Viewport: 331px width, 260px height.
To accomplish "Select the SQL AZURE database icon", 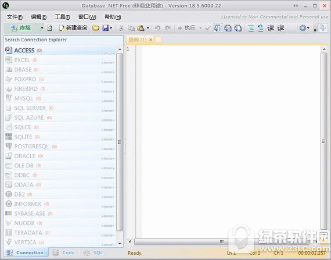I will pyautogui.click(x=9, y=117).
